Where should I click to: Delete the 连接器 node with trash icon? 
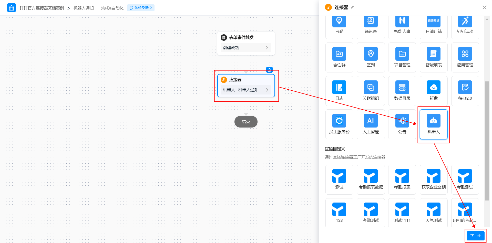[x=269, y=70]
